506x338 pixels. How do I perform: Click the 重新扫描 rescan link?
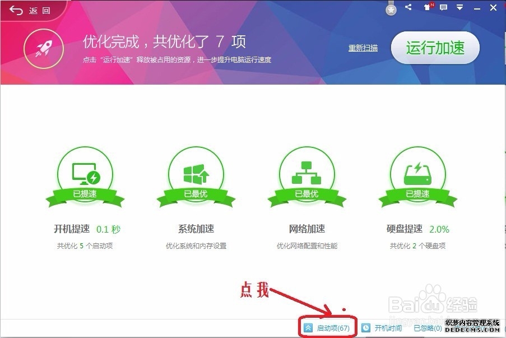click(363, 48)
